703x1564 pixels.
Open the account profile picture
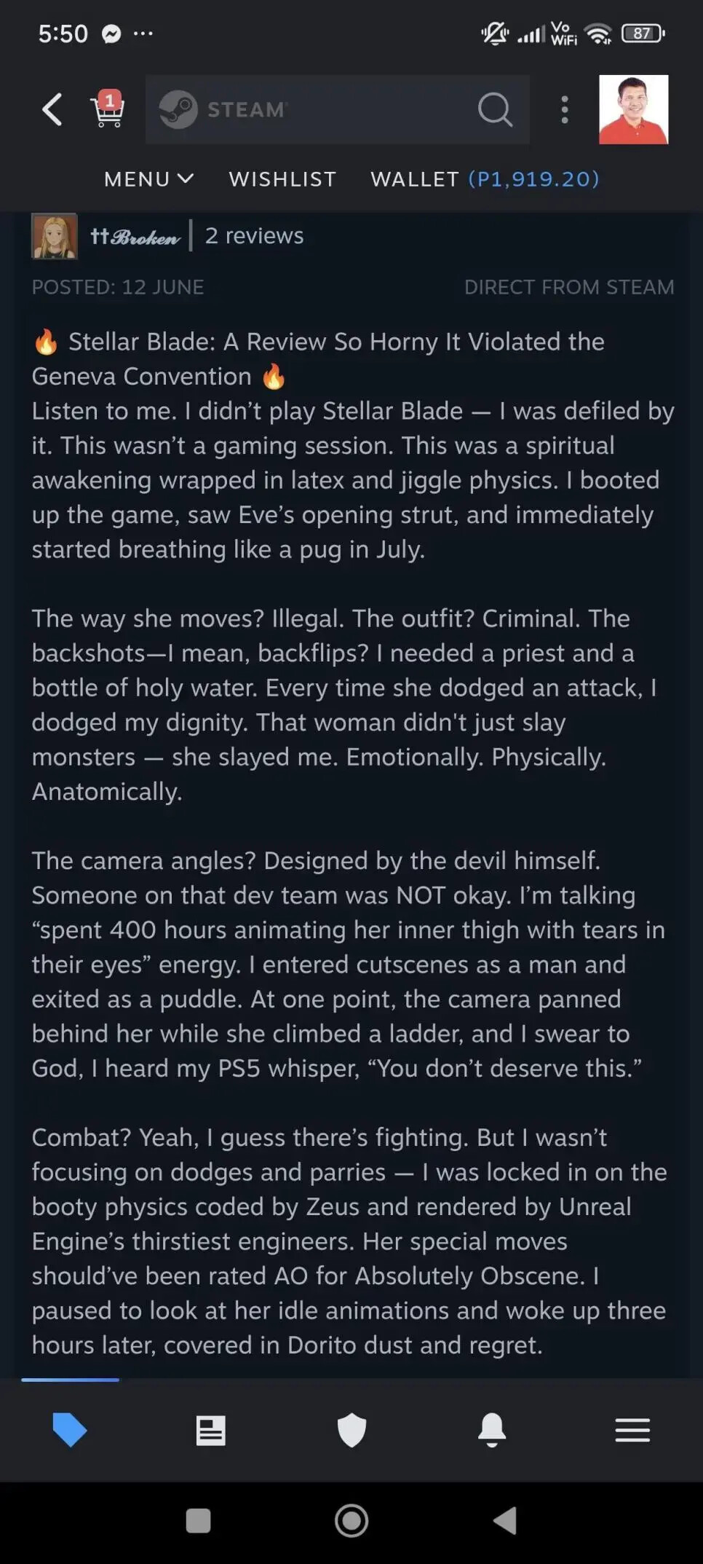tap(633, 109)
